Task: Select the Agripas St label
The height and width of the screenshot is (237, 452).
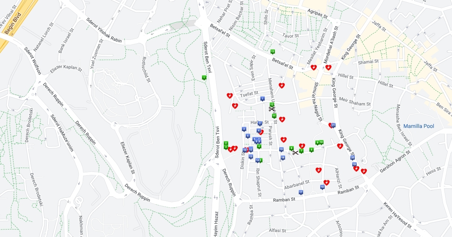Action: [318, 14]
